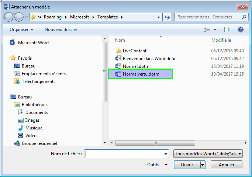Click the Bienvenue dans Word.dotx file icon
252x177 pixels.
118,58
